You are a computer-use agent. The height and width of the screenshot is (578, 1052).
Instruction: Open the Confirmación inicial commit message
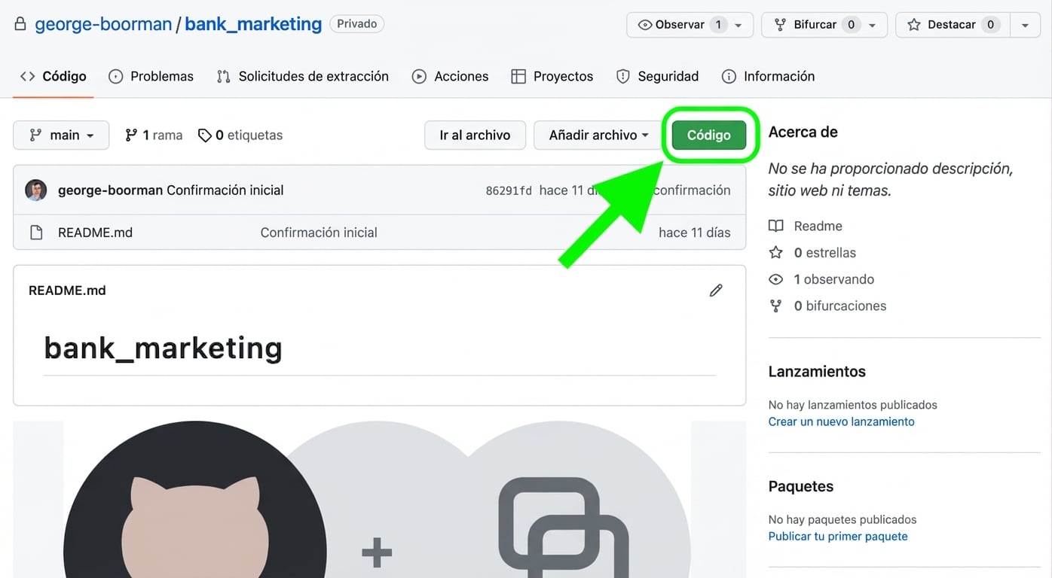tap(225, 190)
